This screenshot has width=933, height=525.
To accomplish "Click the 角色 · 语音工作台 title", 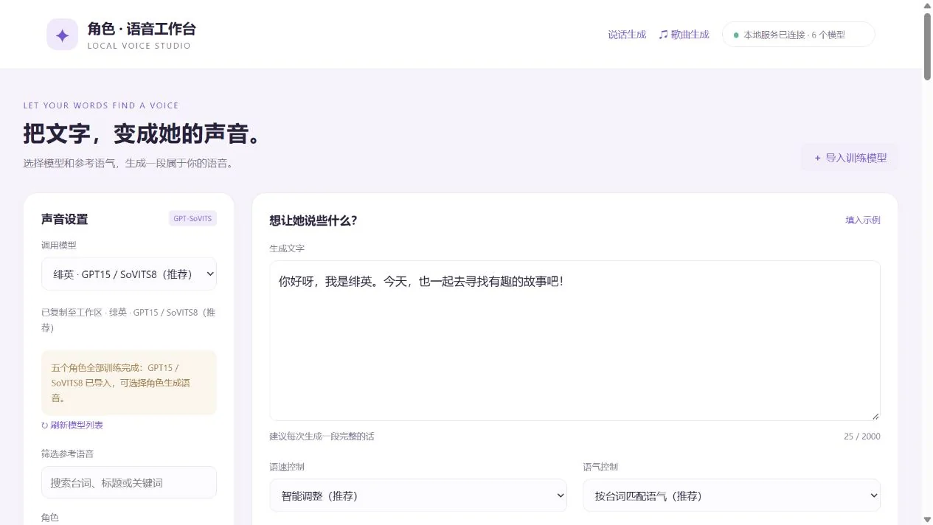I will click(x=142, y=29).
